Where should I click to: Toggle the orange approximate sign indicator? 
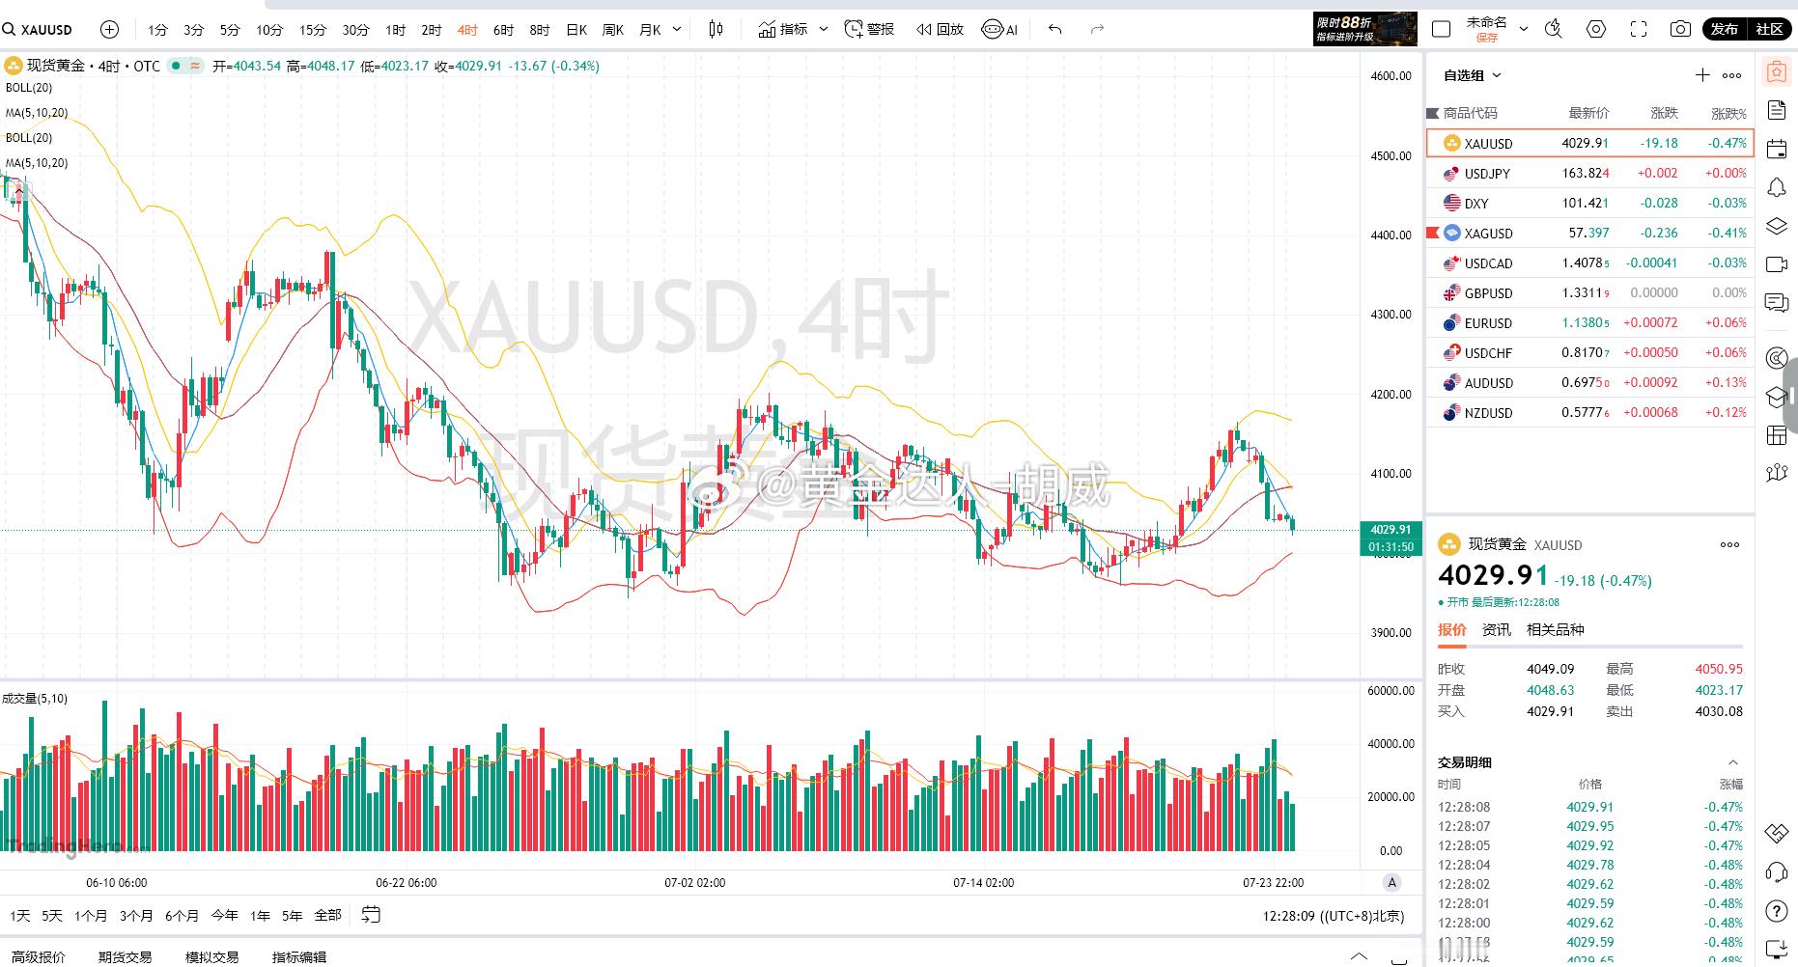196,67
